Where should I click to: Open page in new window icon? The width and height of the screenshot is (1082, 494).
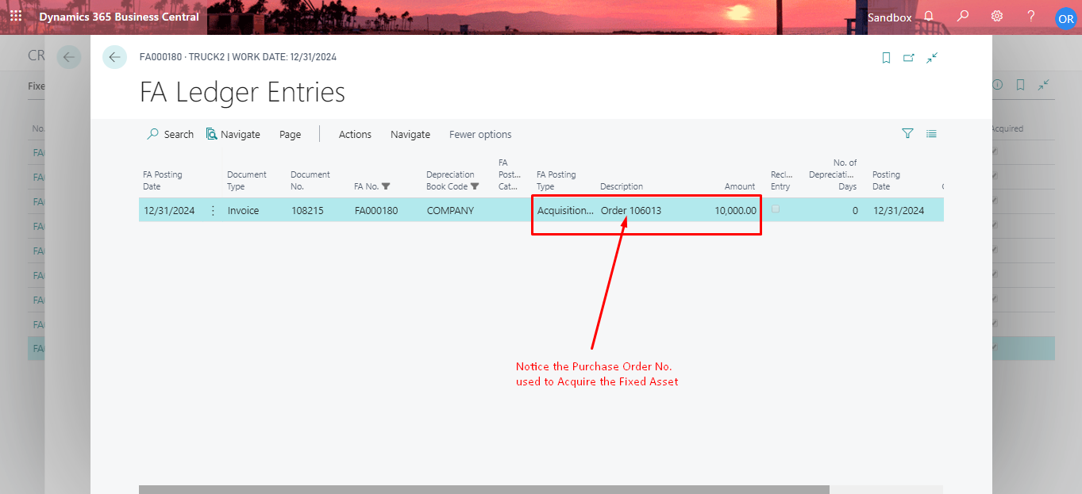click(x=909, y=58)
